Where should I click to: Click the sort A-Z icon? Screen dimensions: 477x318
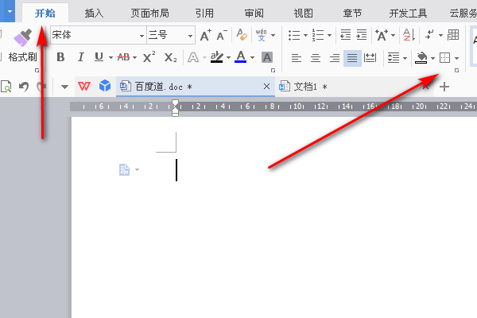(x=409, y=35)
